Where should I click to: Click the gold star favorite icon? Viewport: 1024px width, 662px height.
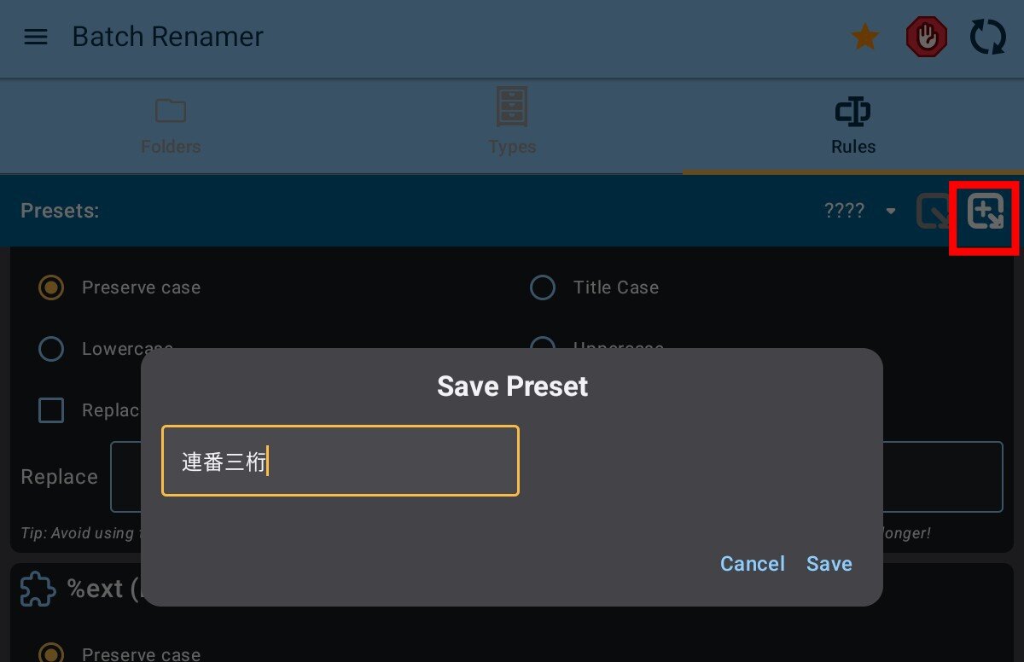coord(865,37)
